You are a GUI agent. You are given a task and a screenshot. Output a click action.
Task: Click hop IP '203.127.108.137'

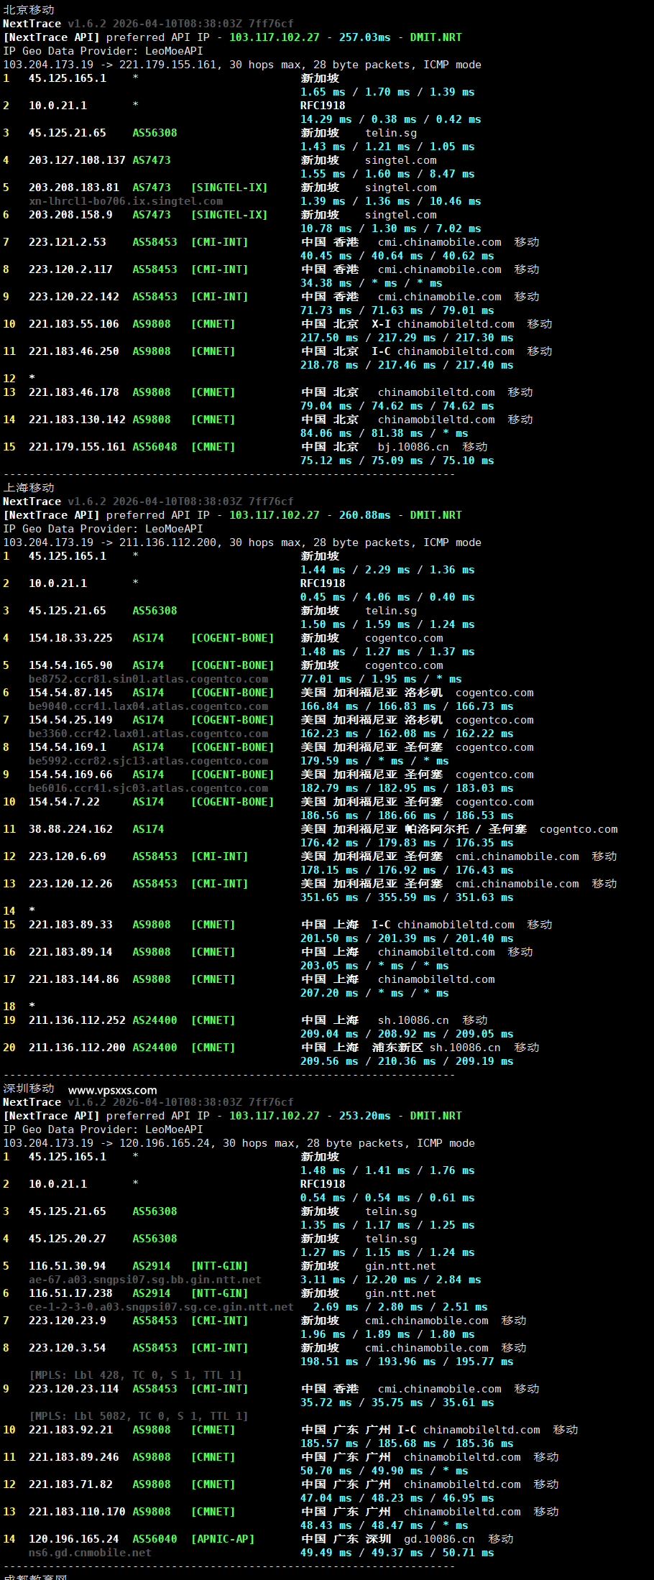[77, 160]
